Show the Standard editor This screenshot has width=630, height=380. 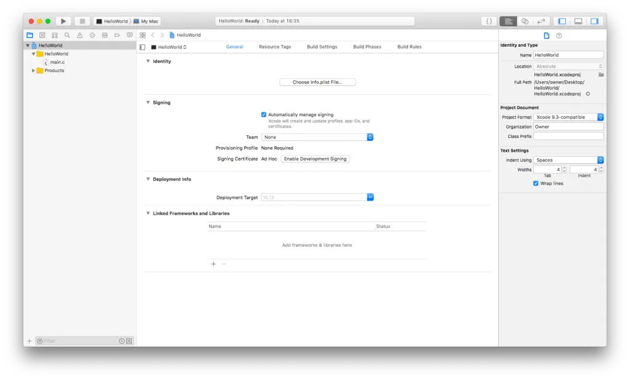click(x=508, y=21)
